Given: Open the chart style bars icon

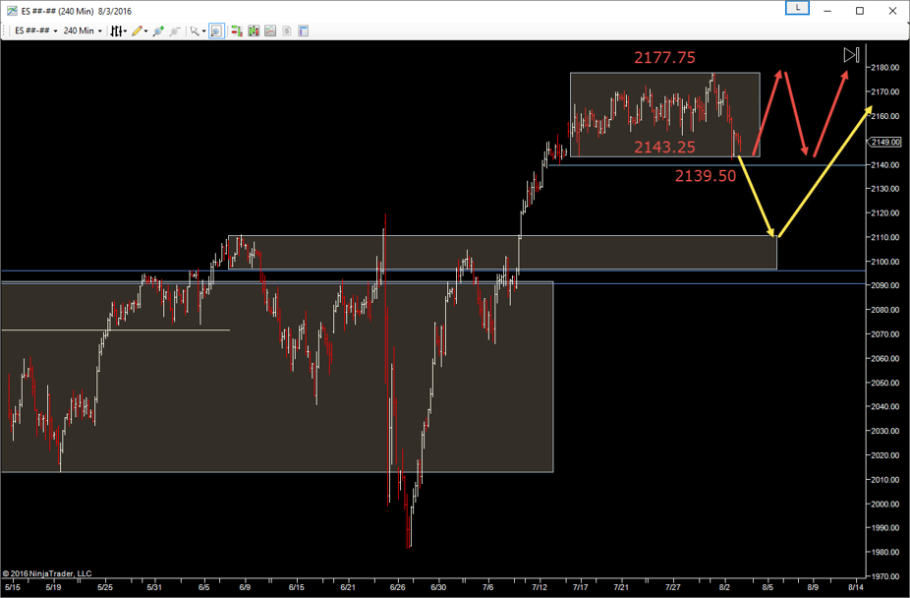Looking at the screenshot, I should [x=116, y=30].
